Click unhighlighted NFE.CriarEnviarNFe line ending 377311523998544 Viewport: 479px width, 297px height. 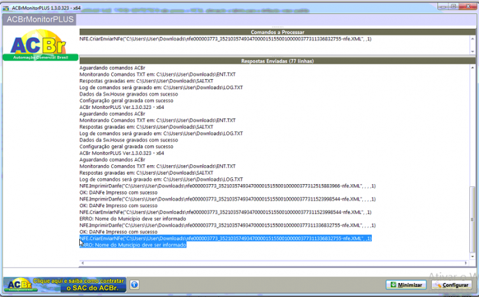click(225, 212)
